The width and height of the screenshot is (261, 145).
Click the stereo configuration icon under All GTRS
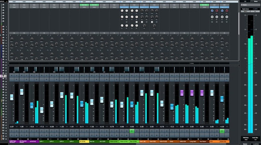80,139
